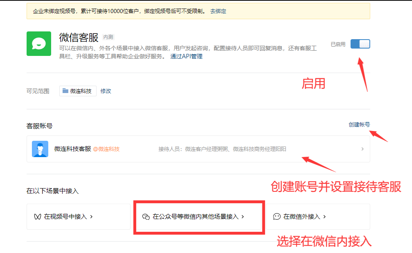Open 在公众号等微信内其他场景接入 option

tap(198, 217)
